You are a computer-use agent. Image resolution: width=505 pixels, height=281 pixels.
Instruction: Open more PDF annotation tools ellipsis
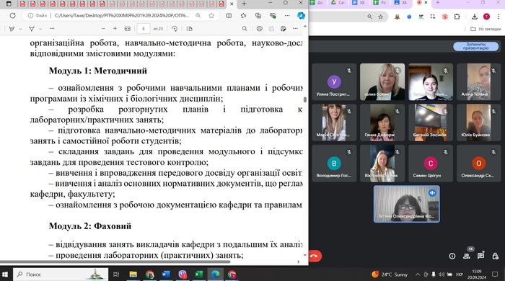(52, 29)
